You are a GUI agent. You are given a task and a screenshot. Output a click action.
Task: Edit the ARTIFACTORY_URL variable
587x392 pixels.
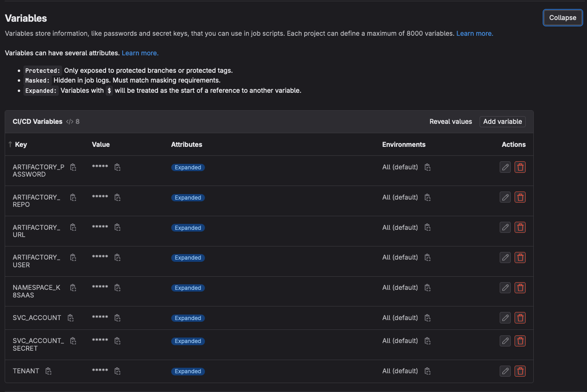pos(505,227)
